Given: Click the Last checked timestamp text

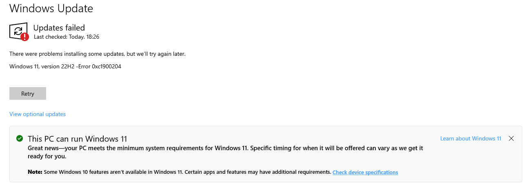Looking at the screenshot, I should click(67, 37).
